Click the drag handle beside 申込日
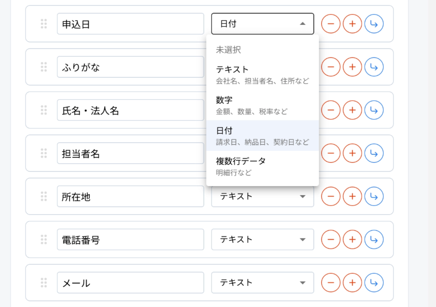Viewport: 436px width, 307px height. (x=43, y=24)
